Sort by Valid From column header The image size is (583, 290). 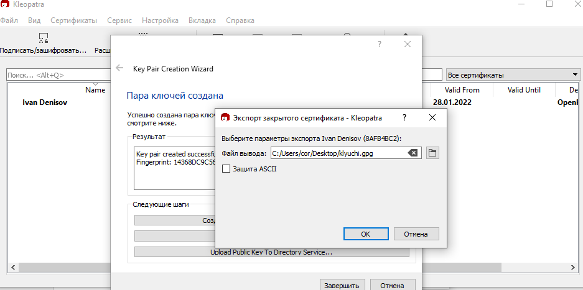tap(462, 90)
